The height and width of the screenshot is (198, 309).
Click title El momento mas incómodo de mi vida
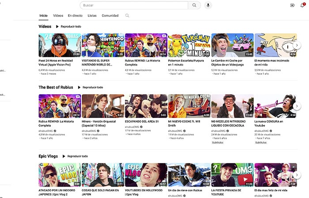point(272,62)
